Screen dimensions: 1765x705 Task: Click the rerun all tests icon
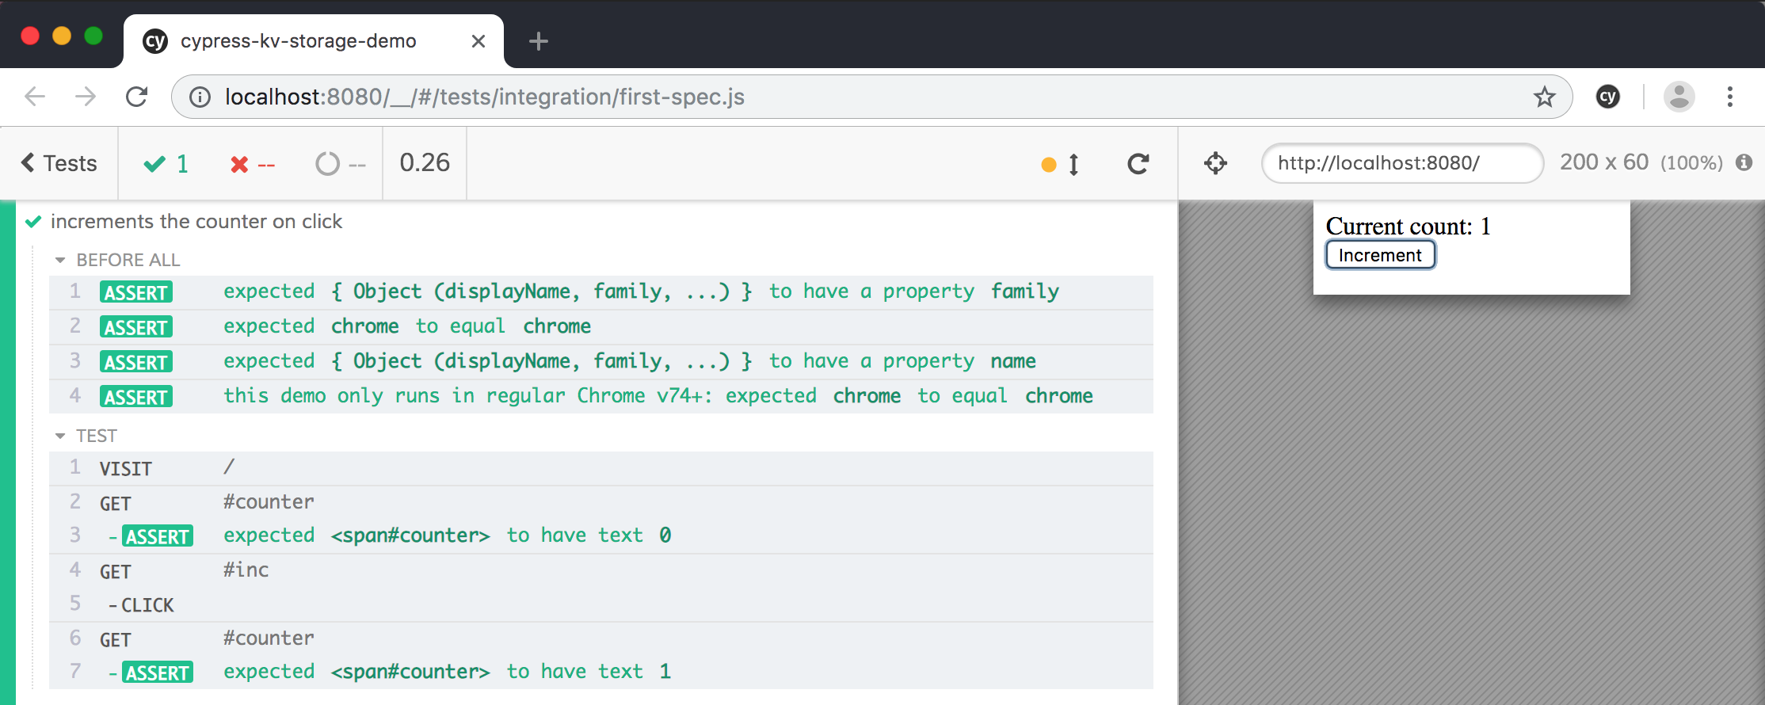coord(1138,164)
